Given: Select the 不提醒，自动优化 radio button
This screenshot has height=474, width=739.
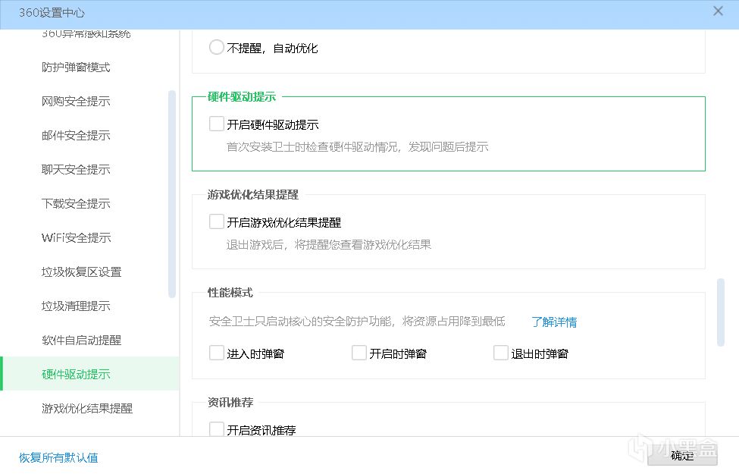Looking at the screenshot, I should (x=216, y=47).
